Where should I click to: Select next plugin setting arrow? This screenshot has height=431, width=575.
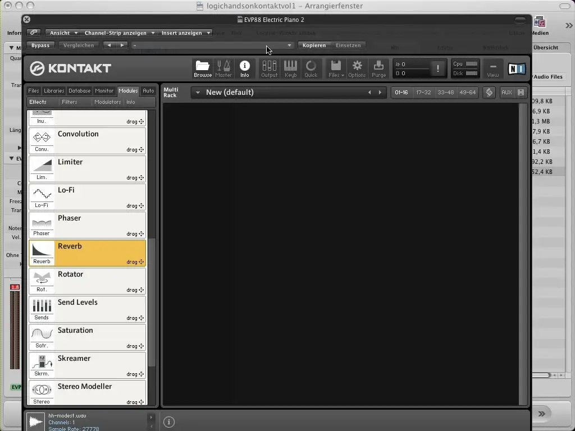[x=122, y=45]
